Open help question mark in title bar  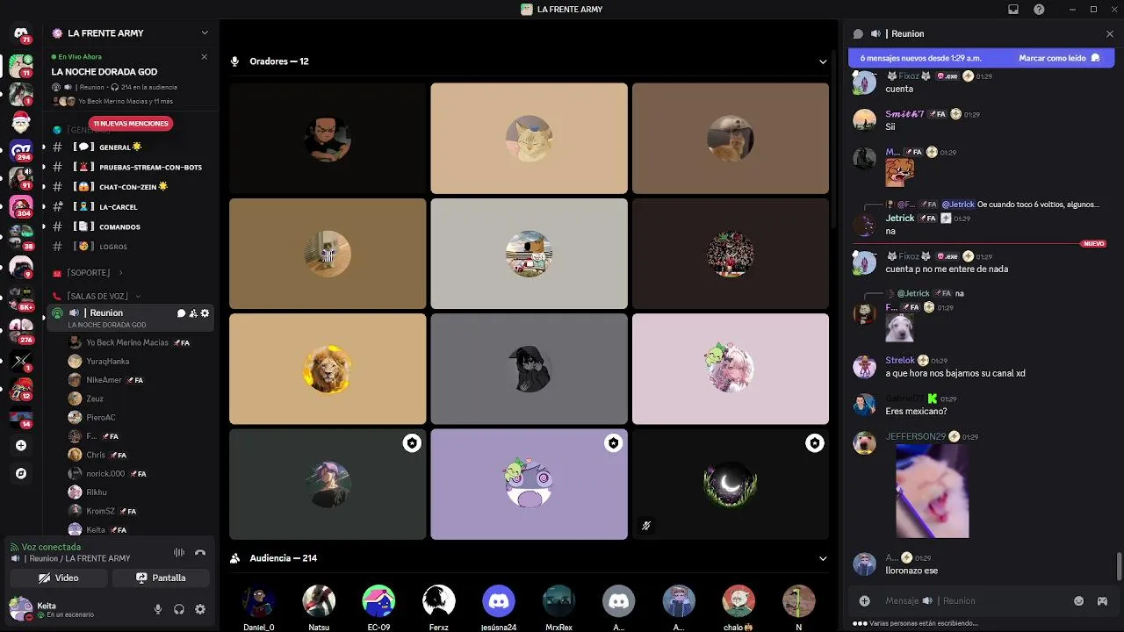[1039, 10]
